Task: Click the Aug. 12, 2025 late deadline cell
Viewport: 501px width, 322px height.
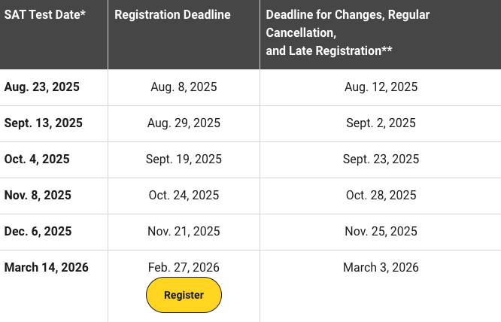Action: pos(381,87)
